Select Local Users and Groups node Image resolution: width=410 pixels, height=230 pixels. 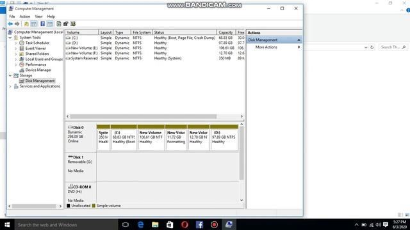pyautogui.click(x=44, y=59)
